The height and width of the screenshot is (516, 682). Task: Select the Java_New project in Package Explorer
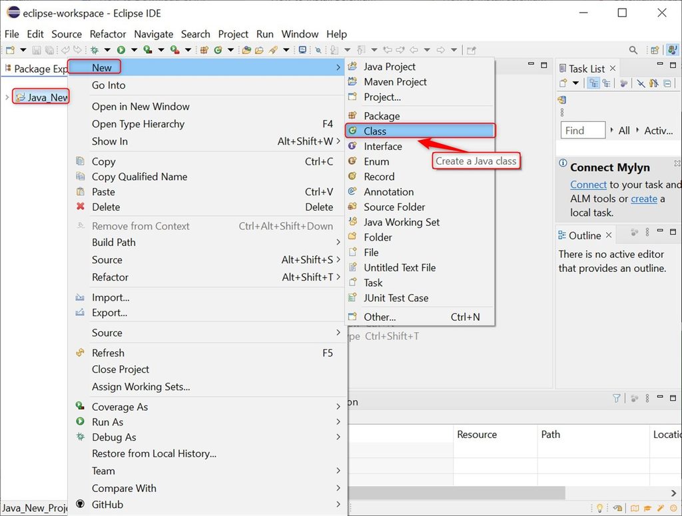[x=41, y=97]
